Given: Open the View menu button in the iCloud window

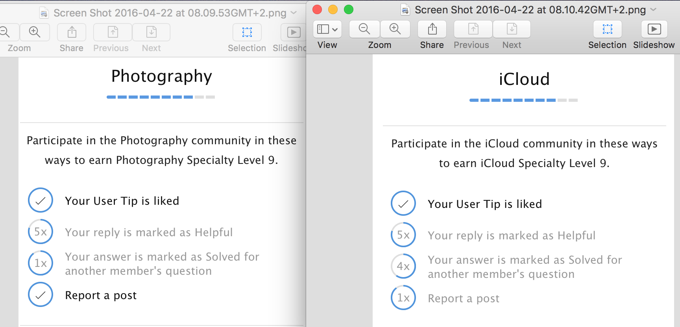Looking at the screenshot, I should 327,29.
